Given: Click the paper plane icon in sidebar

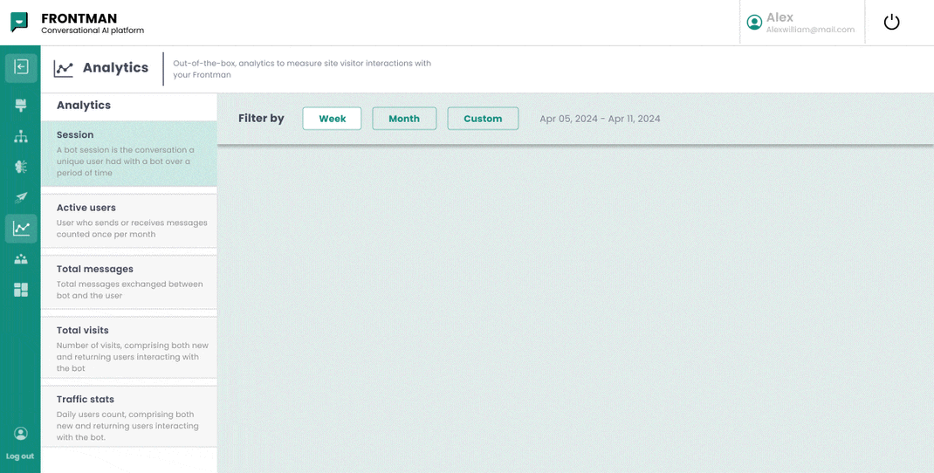Looking at the screenshot, I should (x=21, y=197).
